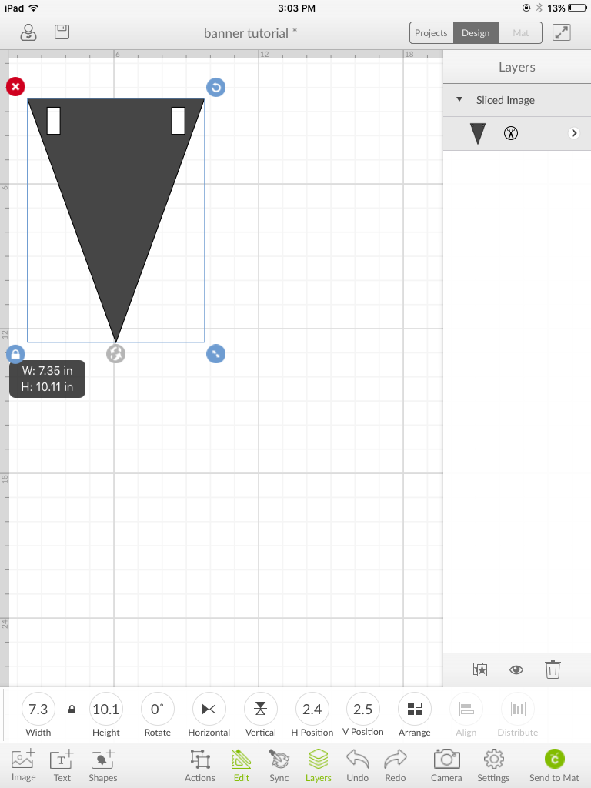Redo the last action
The height and width of the screenshot is (788, 591).
(x=396, y=765)
